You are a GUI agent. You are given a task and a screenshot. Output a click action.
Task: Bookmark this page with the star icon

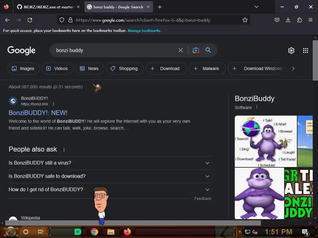pos(245,20)
